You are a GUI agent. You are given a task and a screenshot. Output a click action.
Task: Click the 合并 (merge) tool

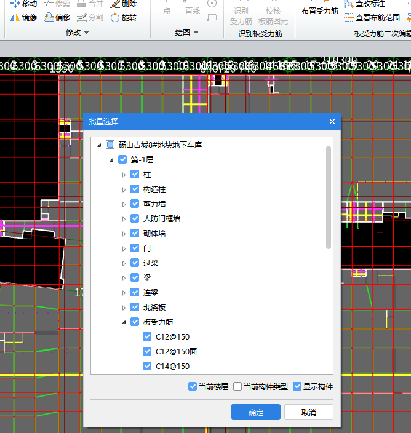pyautogui.click(x=90, y=3)
